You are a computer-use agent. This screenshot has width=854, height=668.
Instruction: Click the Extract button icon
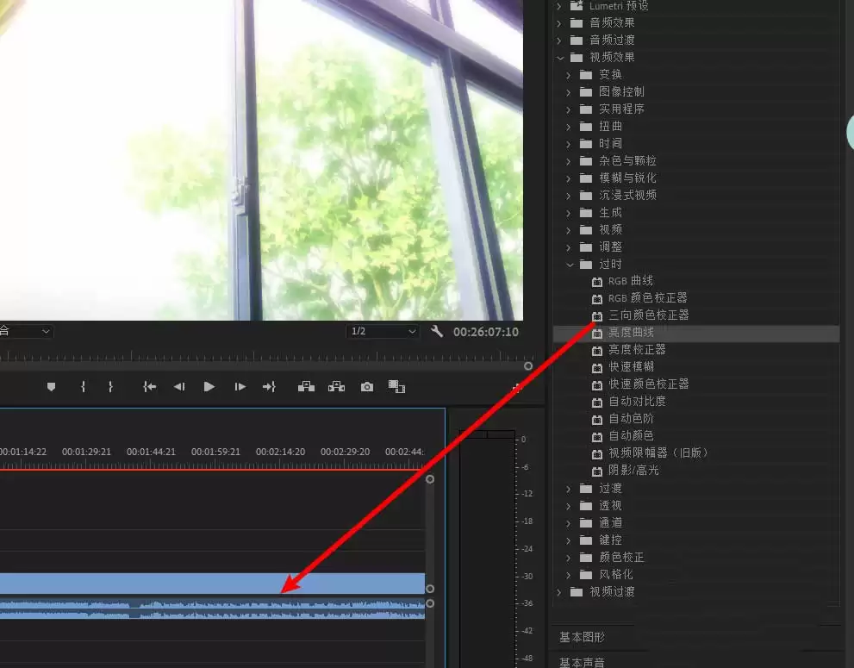click(337, 387)
